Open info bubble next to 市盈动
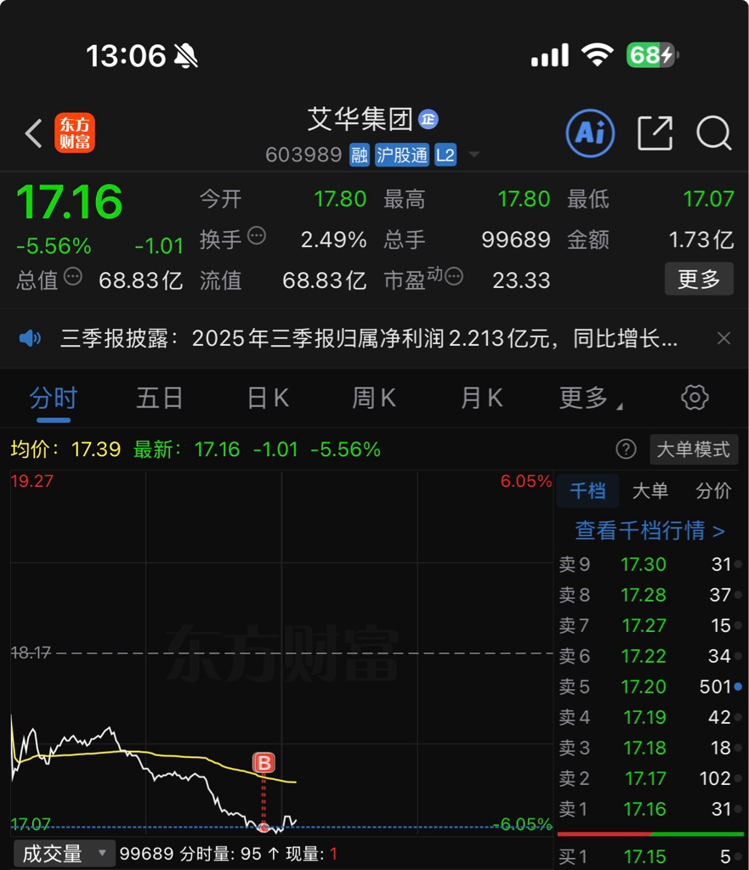Viewport: 749px width, 870px height. point(454,276)
